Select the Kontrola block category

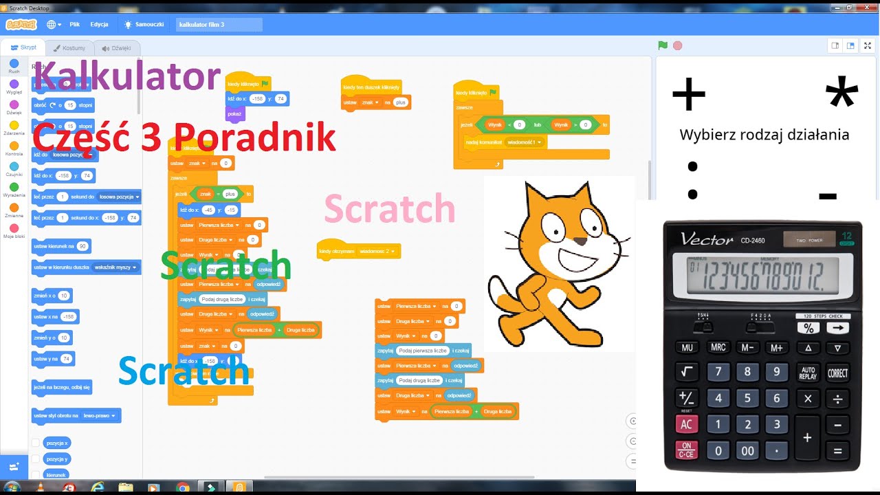click(x=14, y=148)
